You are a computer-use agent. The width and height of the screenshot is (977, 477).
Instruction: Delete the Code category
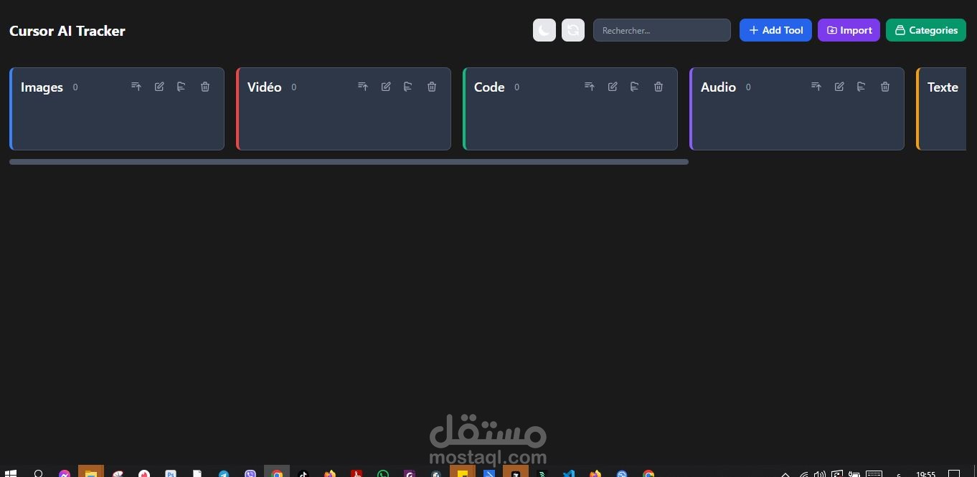[659, 87]
